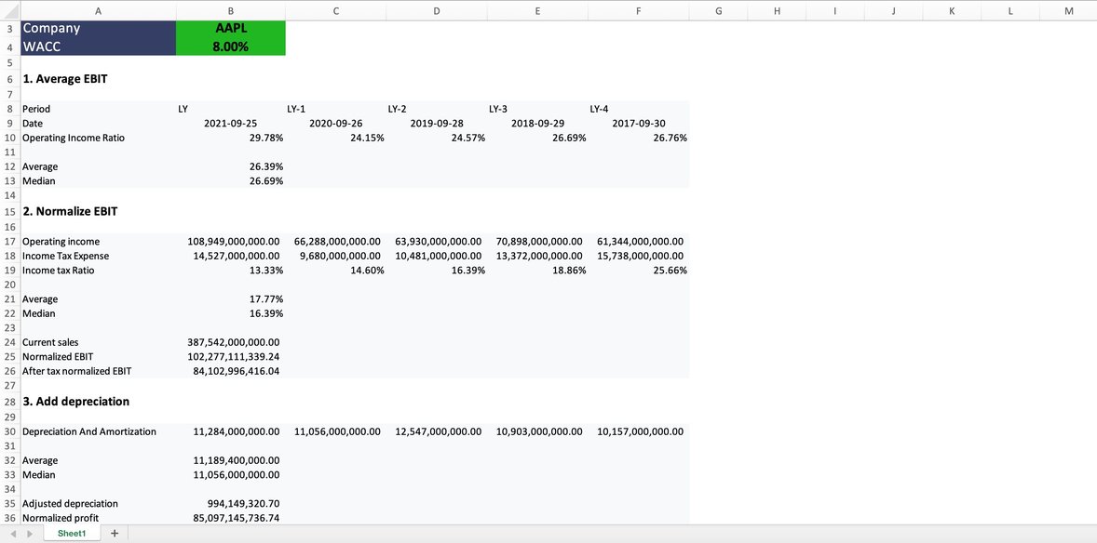Click the '3. Add depreciation' heading cell
This screenshot has width=1097, height=543.
74,401
